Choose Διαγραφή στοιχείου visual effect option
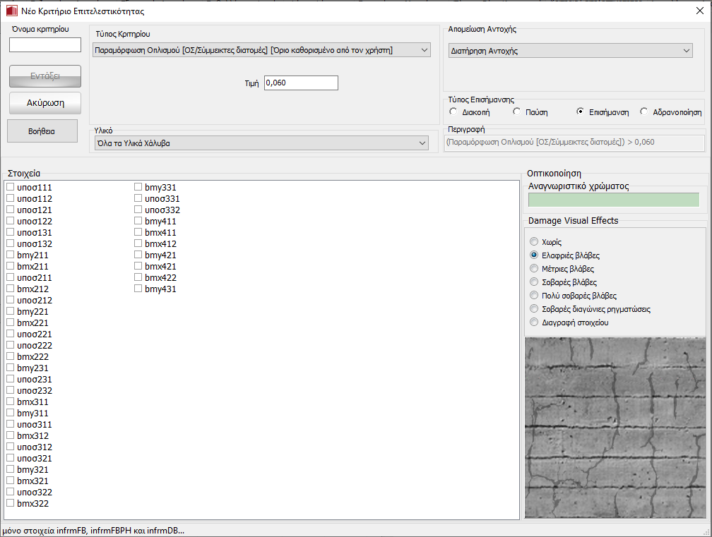The image size is (712, 537). click(x=534, y=322)
